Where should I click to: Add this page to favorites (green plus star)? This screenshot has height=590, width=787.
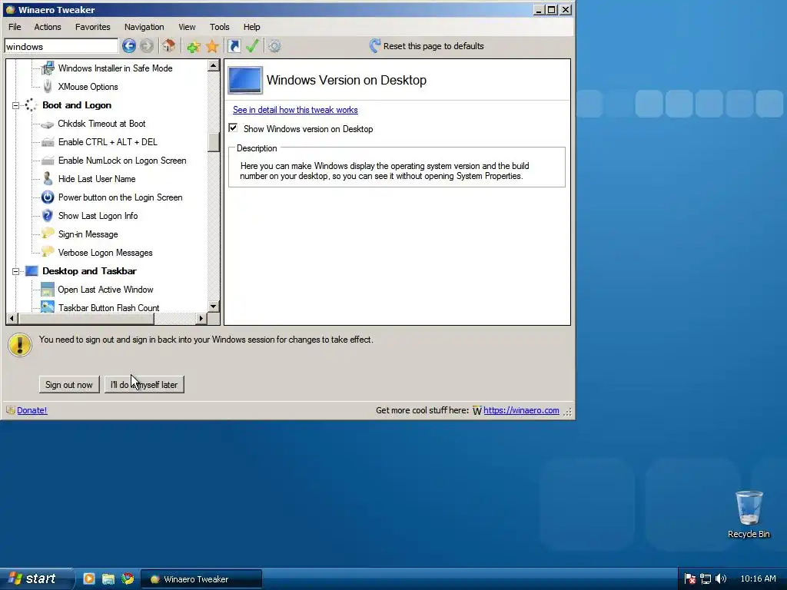[x=194, y=47]
